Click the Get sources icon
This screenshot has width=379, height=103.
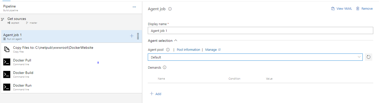3,19
